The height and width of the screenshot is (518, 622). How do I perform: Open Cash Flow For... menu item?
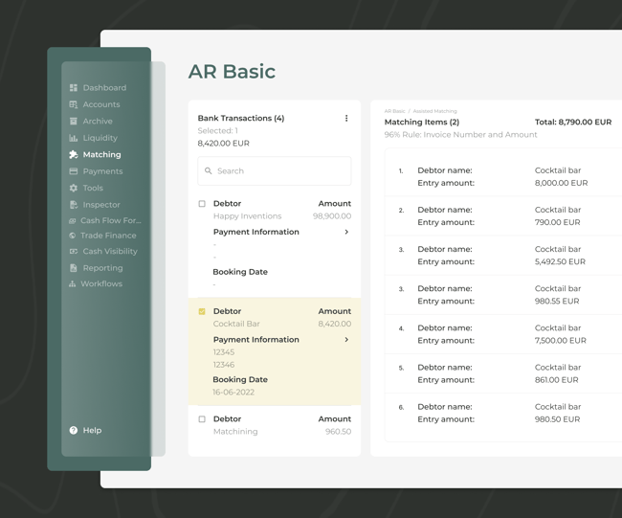(111, 220)
